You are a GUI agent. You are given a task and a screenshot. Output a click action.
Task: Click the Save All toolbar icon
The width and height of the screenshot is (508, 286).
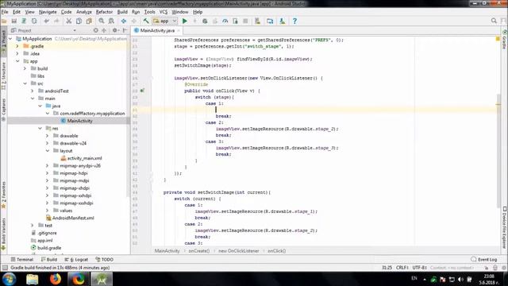(x=14, y=21)
